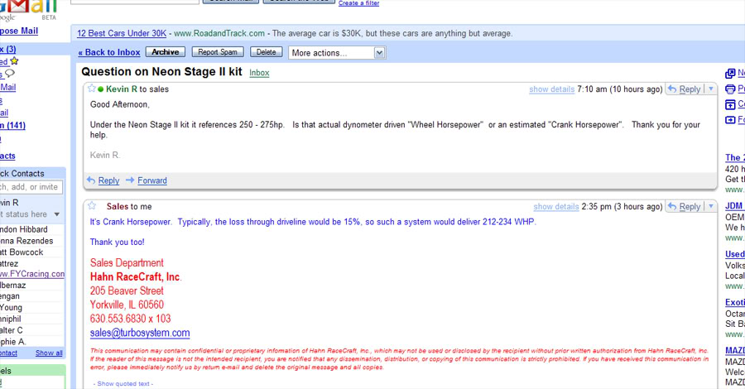Show details of Kevin R message
The width and height of the screenshot is (745, 389).
[x=551, y=89]
